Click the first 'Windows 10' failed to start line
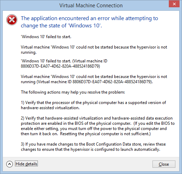This screenshot has height=174, width=182. 46,37
